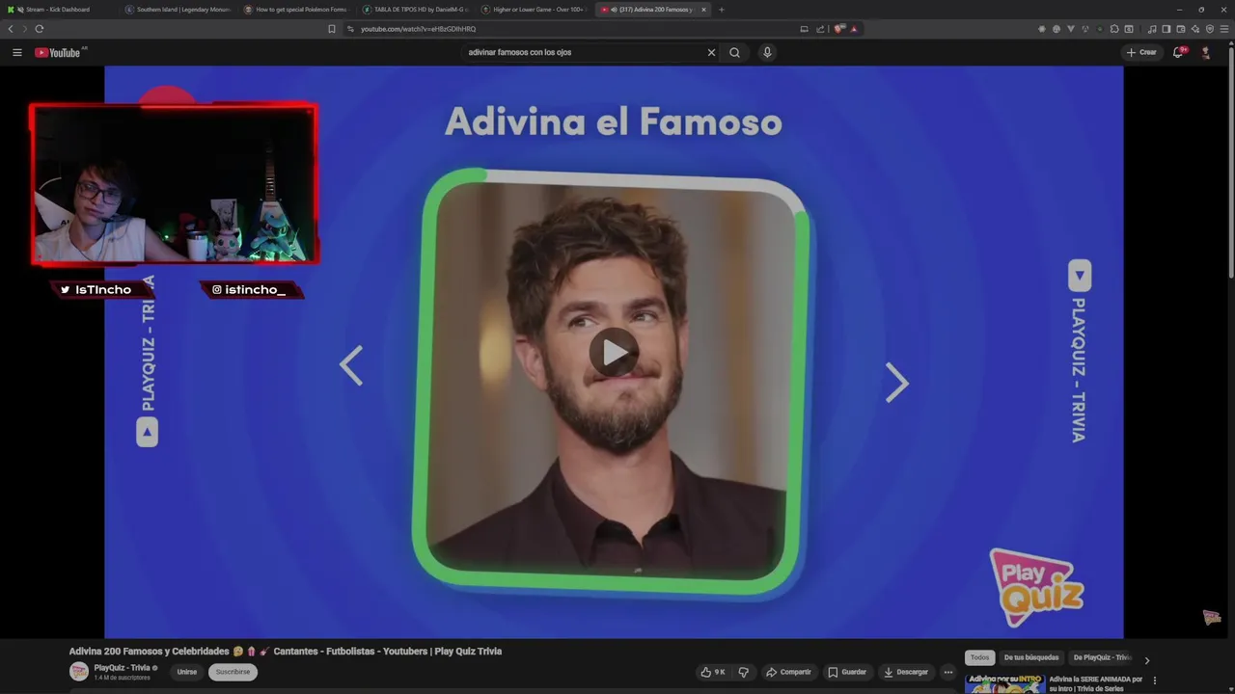The height and width of the screenshot is (694, 1235).
Task: Reload the current browser page
Action: tap(39, 29)
